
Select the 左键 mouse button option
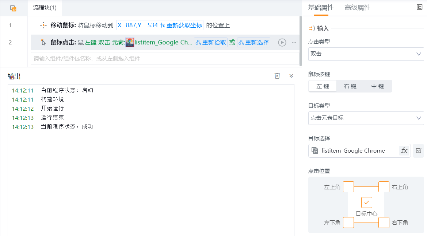coord(323,86)
